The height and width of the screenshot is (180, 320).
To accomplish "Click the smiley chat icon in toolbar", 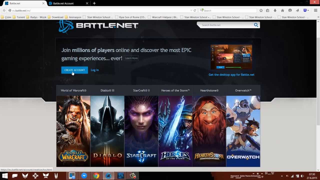I will (x=290, y=10).
